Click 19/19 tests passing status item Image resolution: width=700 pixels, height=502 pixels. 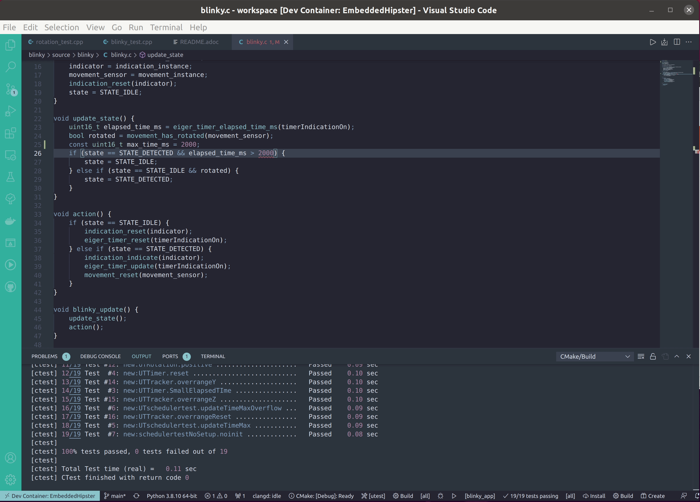530,496
